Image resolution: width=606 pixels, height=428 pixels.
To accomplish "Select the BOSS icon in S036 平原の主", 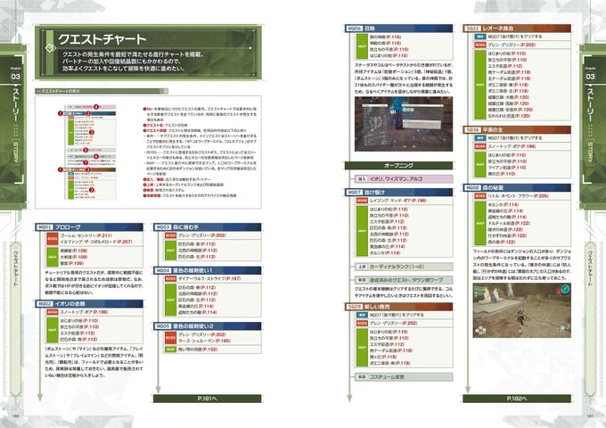I will pos(480,146).
